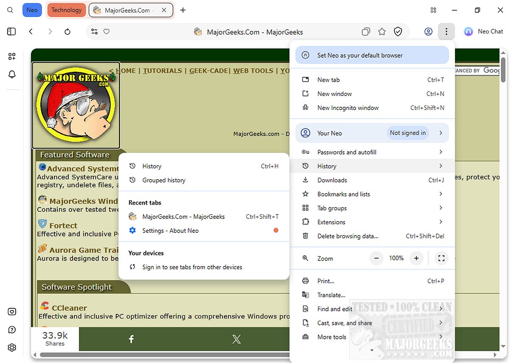Select Translate from the menu
Image resolution: width=511 pixels, height=363 pixels.
click(x=372, y=295)
